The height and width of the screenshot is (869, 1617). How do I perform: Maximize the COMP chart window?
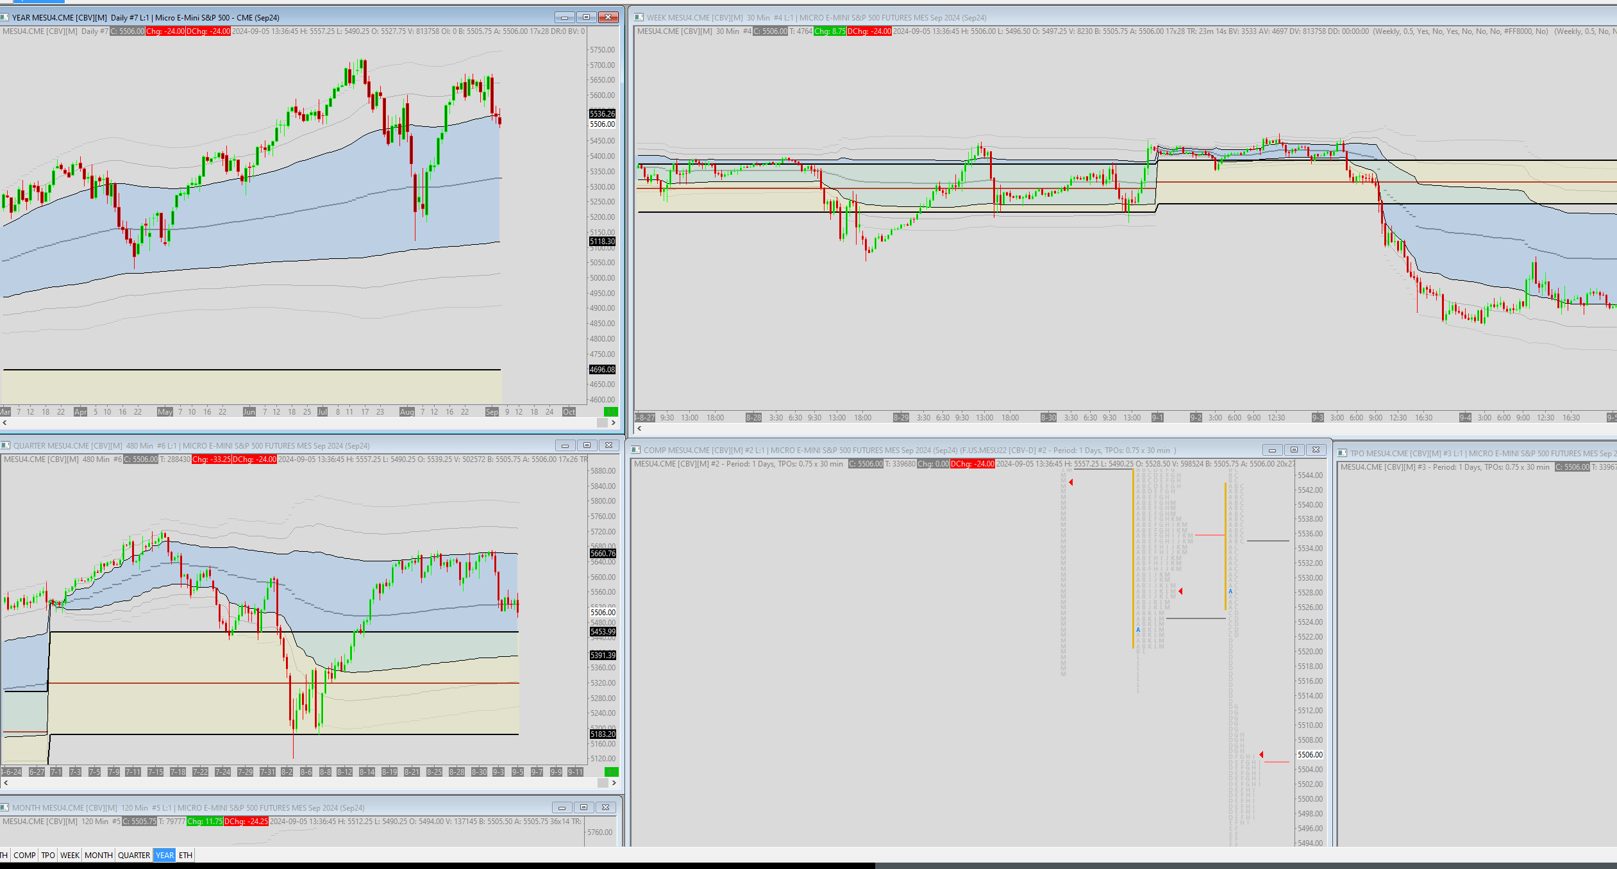point(1294,450)
